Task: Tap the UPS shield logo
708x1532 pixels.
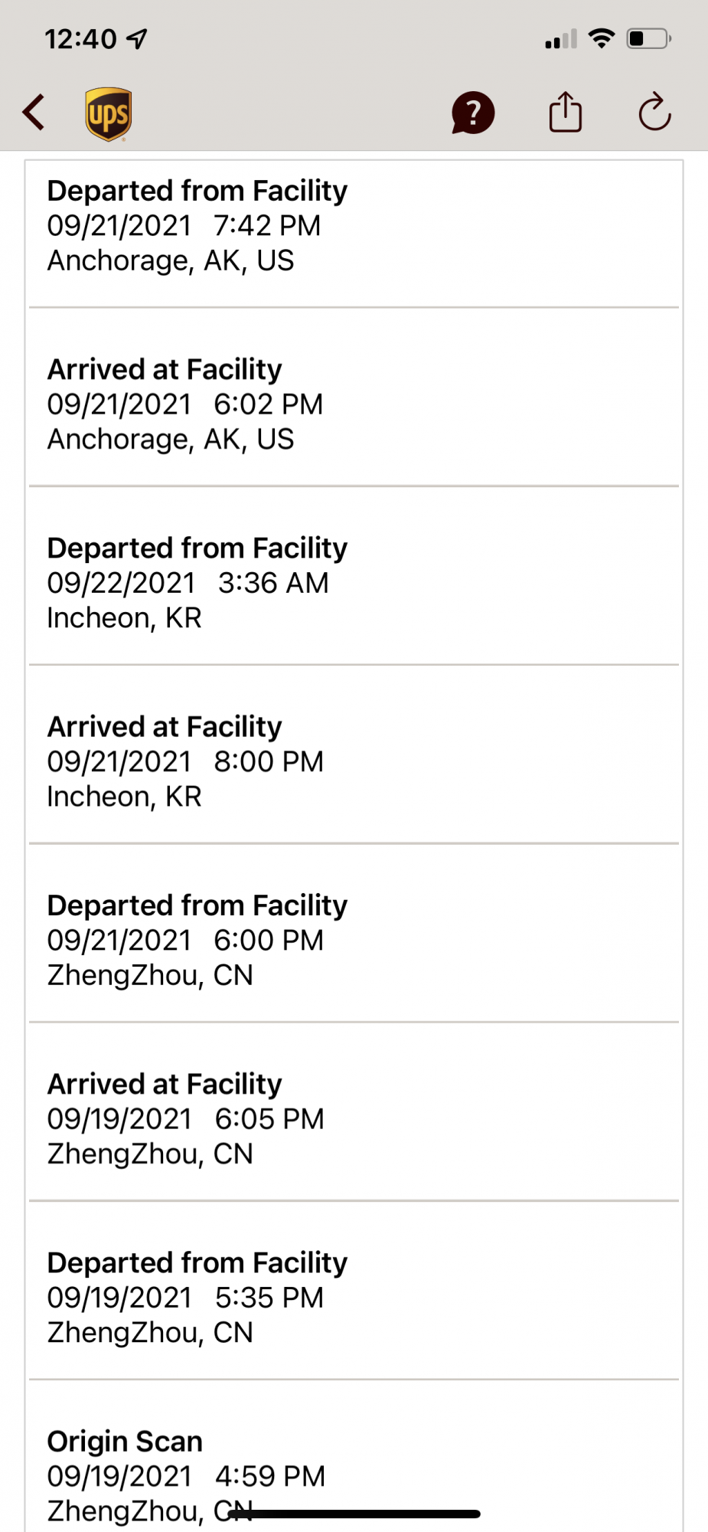Action: point(108,114)
